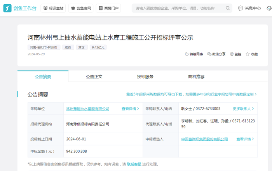Click the 联系客服 support link
The width and height of the screenshot is (272, 171).
(x=134, y=164)
